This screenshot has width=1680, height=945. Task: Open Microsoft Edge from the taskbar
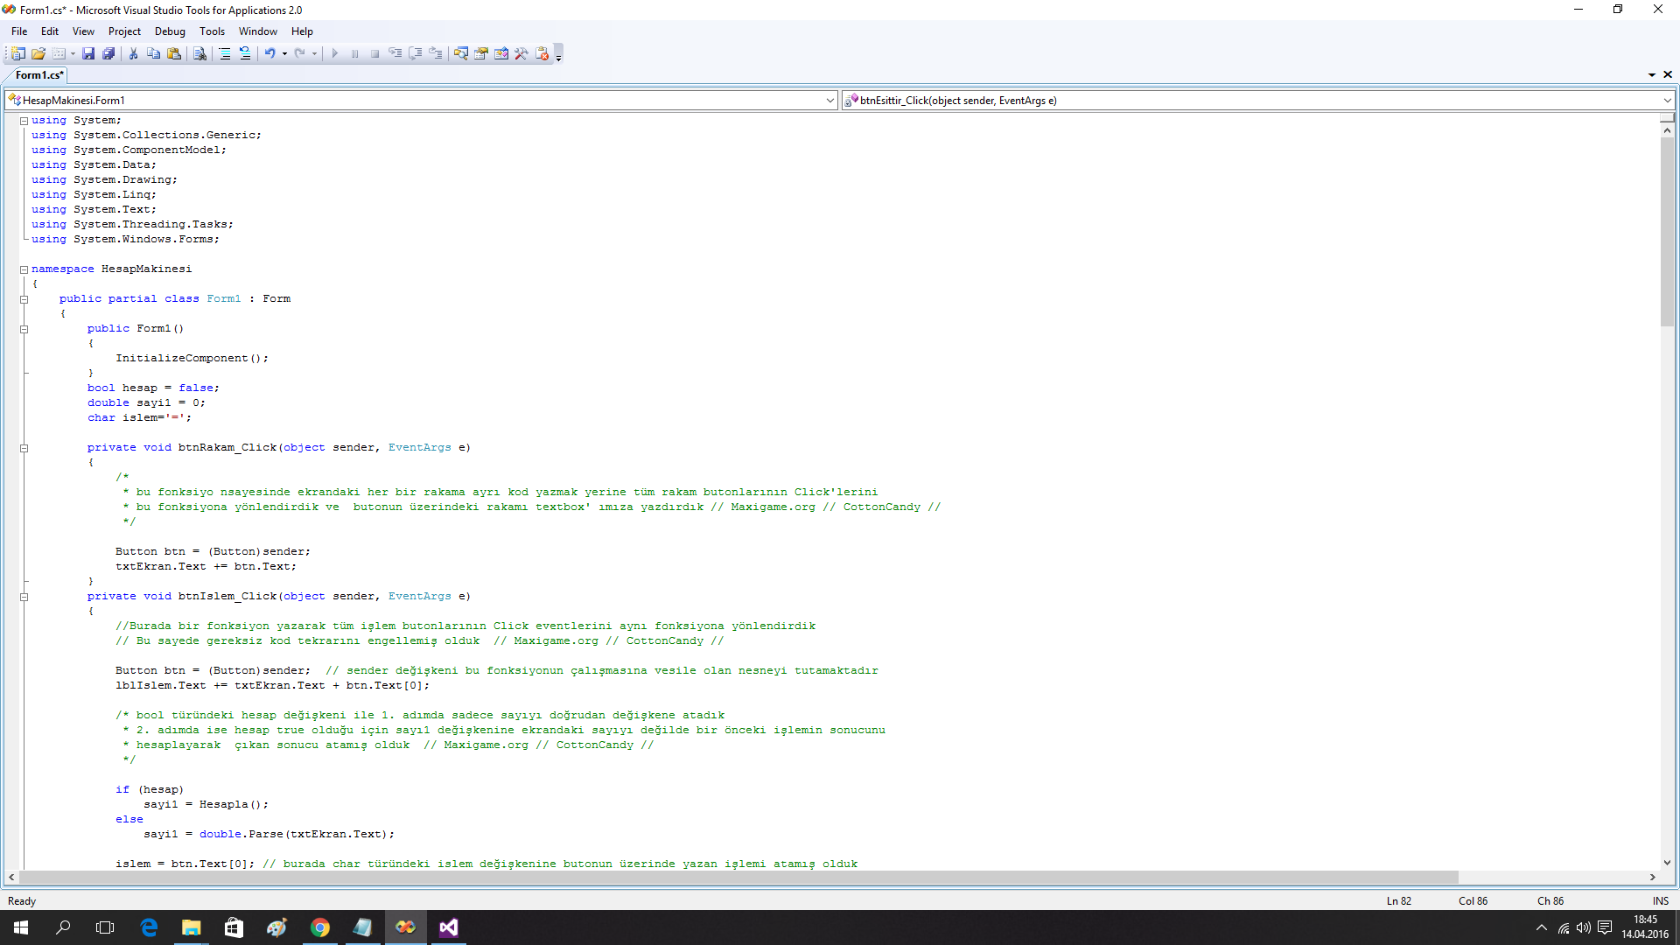point(149,927)
